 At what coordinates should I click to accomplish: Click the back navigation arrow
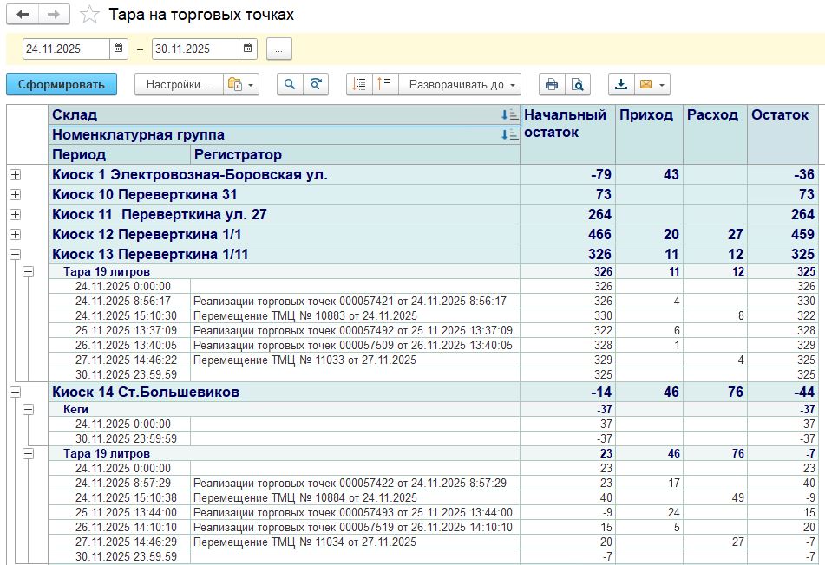(x=23, y=15)
